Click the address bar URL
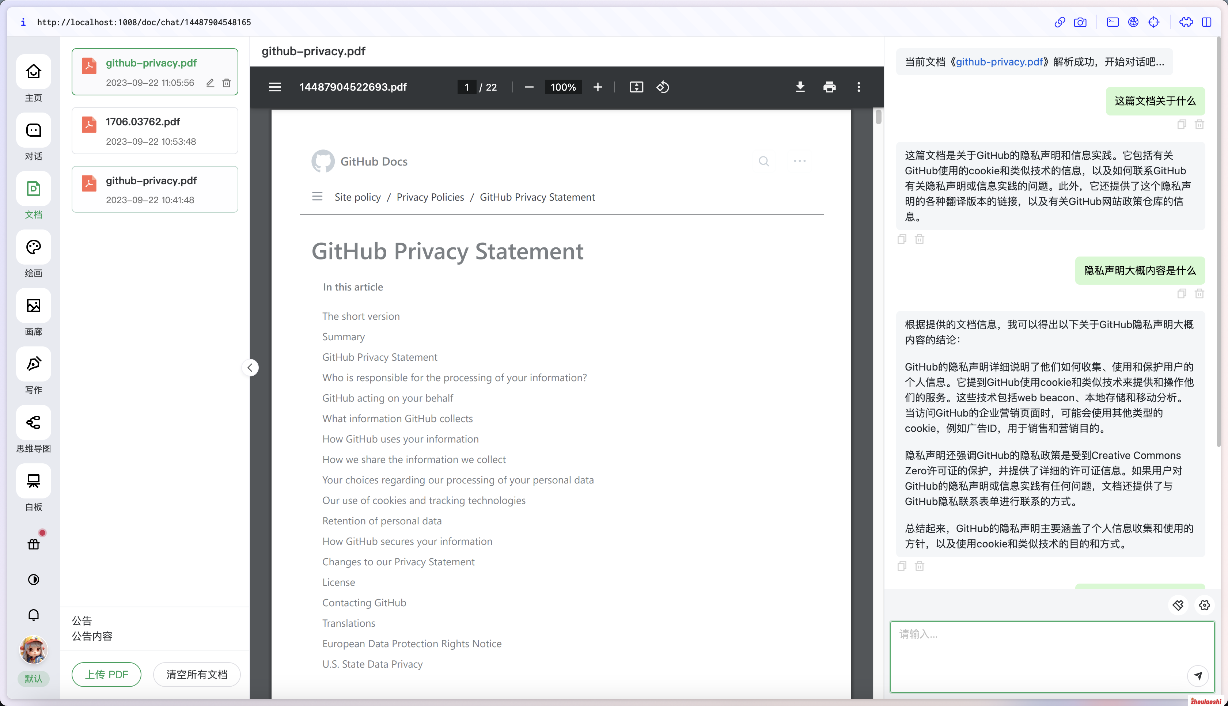1228x706 pixels. tap(144, 22)
